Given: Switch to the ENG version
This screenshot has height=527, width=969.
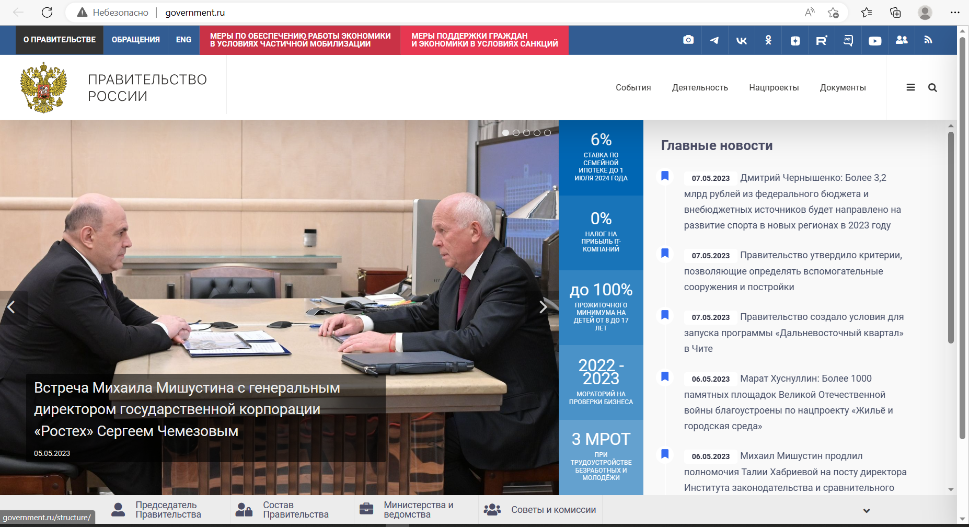Looking at the screenshot, I should [183, 40].
